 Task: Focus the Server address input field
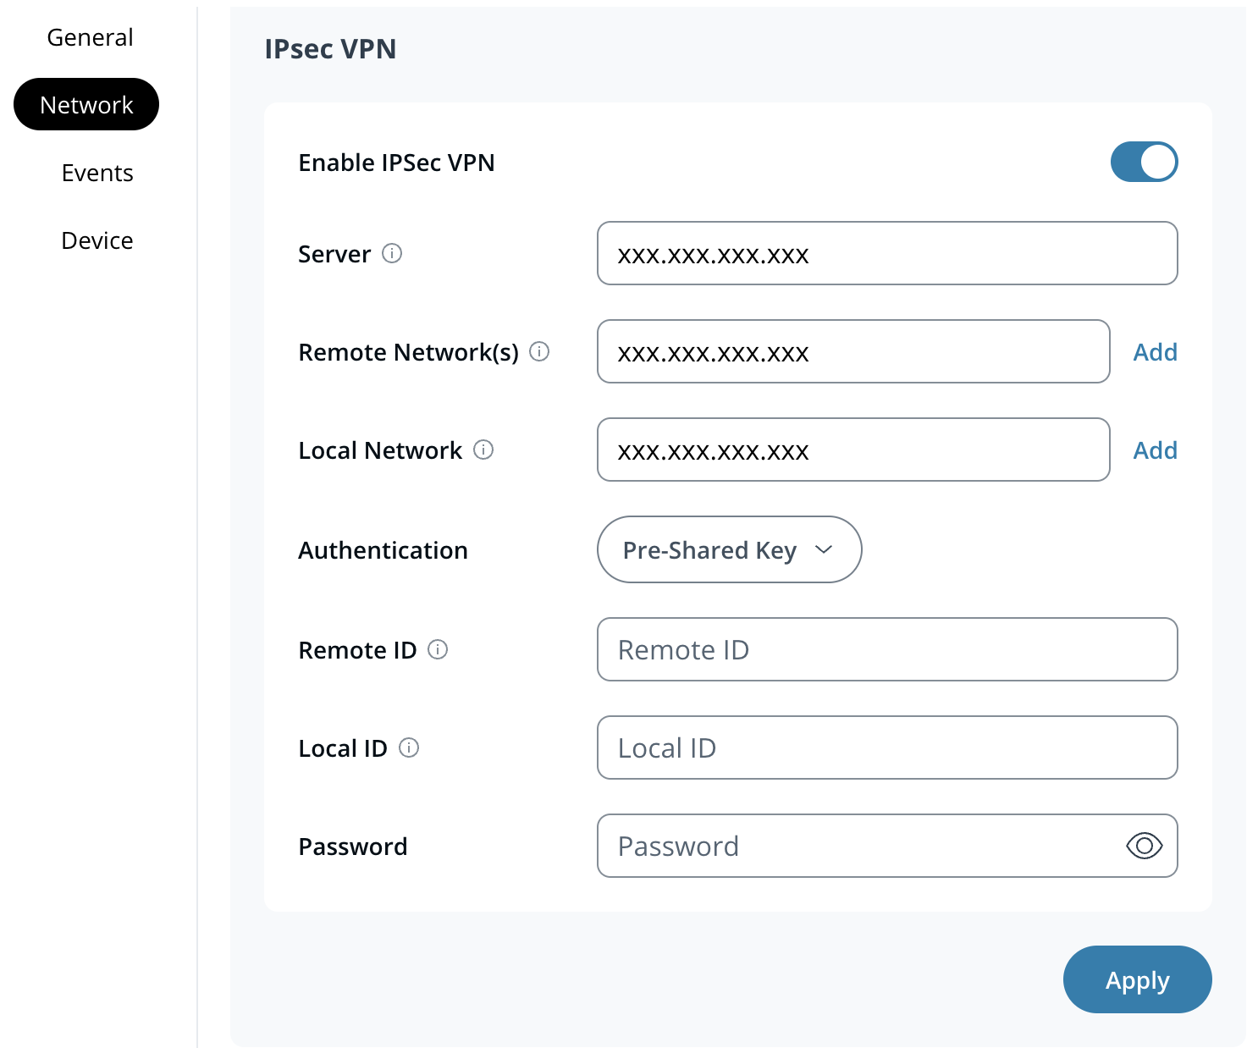[886, 253]
